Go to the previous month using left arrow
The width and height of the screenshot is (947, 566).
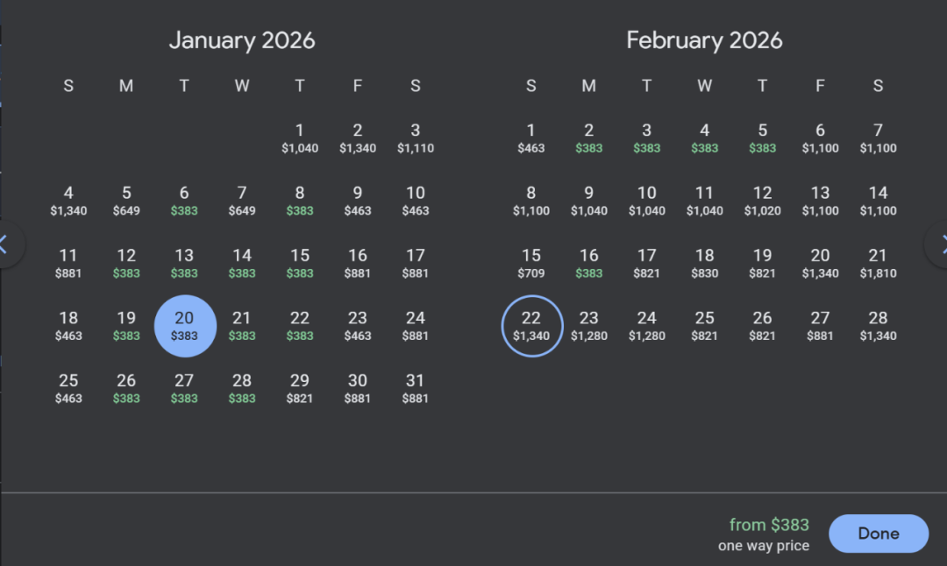pyautogui.click(x=7, y=244)
